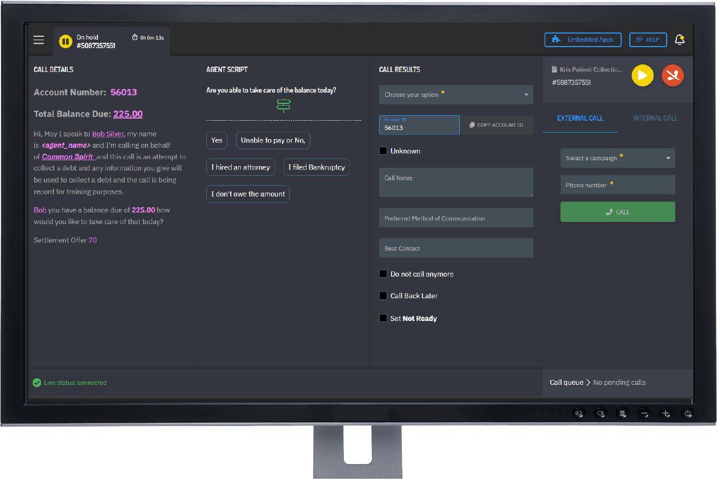The width and height of the screenshot is (717, 479).
Task: Expand the 'Select a campaign' dropdown
Action: click(617, 158)
